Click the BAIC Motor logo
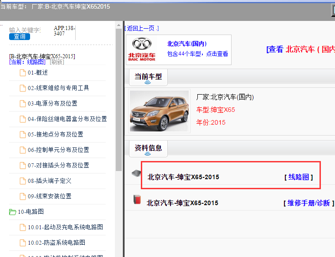This screenshot has height=257, width=335. [142, 50]
